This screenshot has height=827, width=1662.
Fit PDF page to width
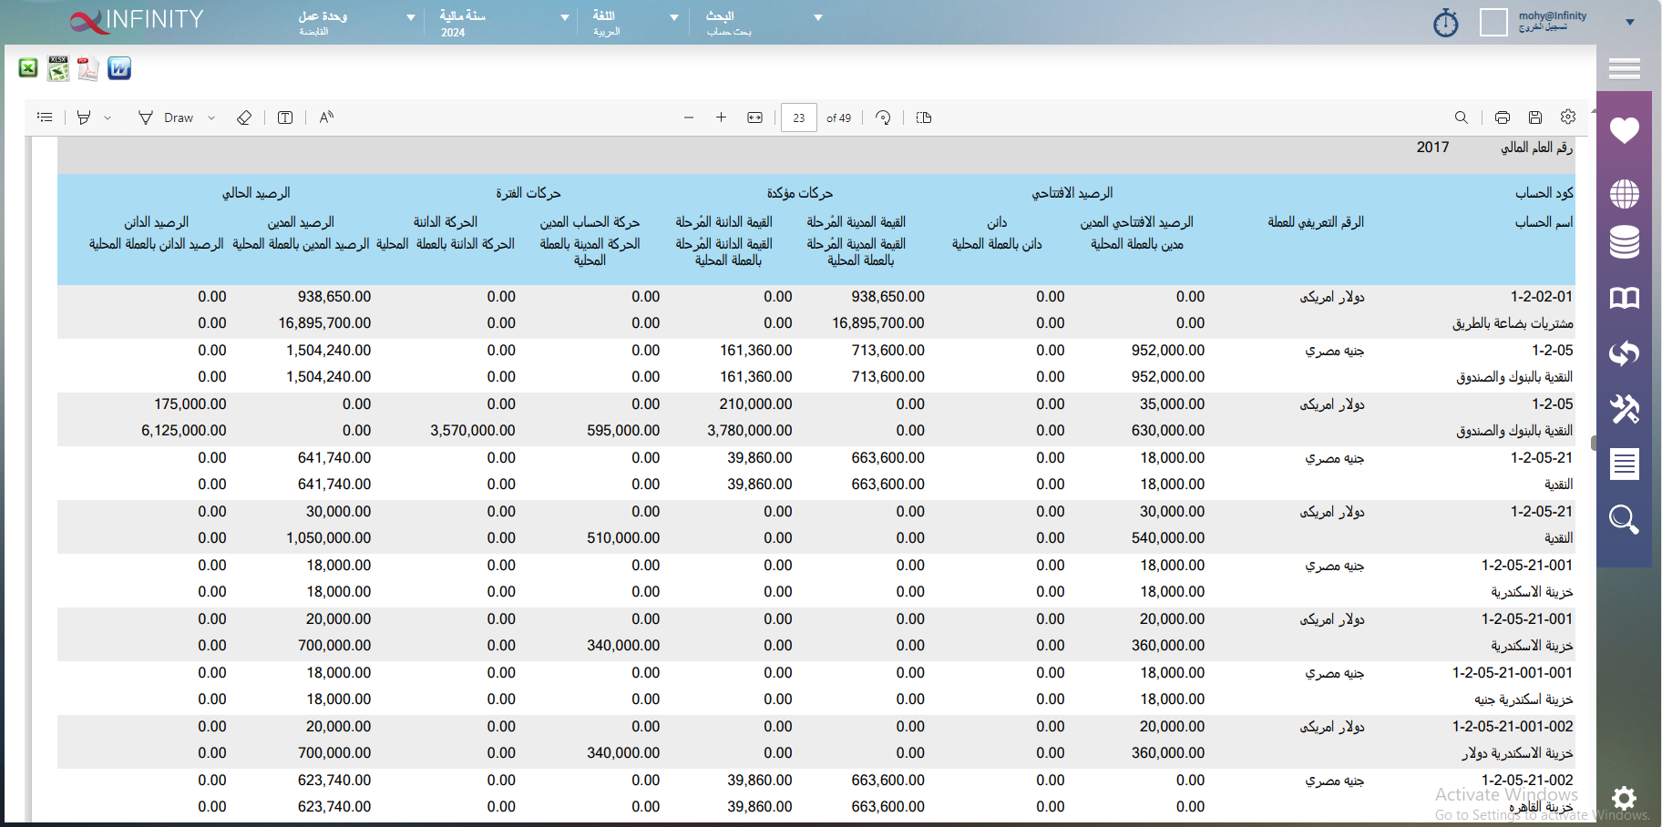754,117
